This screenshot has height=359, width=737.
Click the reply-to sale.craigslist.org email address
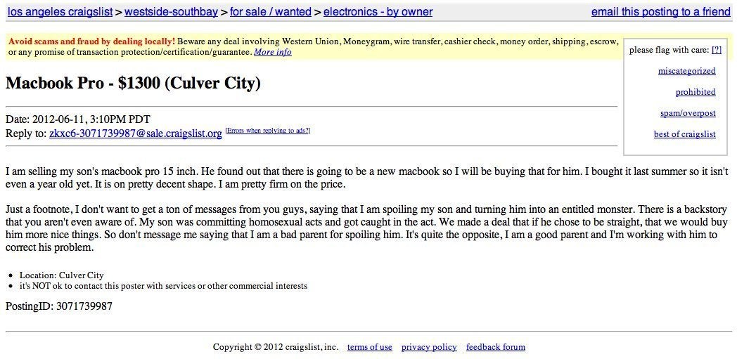tap(135, 133)
